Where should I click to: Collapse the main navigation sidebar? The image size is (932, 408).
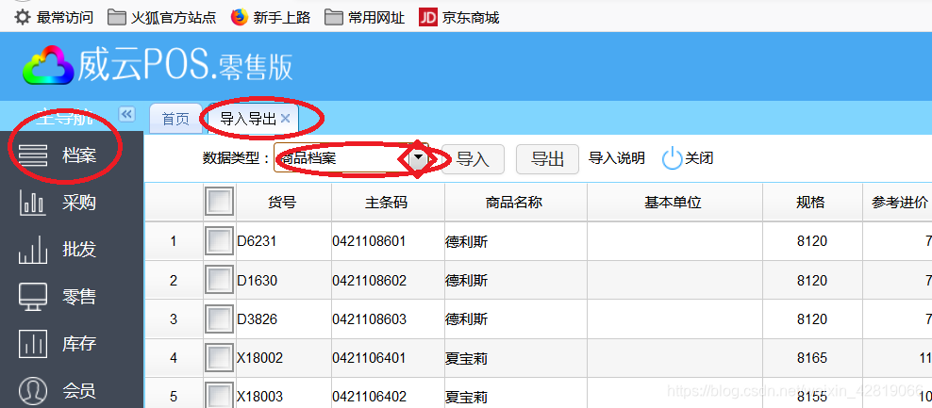coord(126,114)
